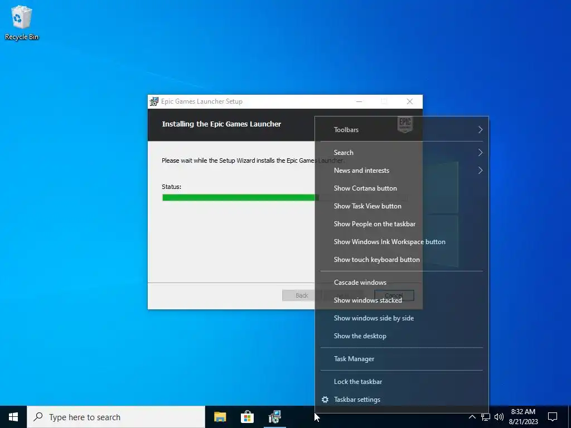
Task: Toggle Show touch keyboard button
Action: click(x=401, y=260)
